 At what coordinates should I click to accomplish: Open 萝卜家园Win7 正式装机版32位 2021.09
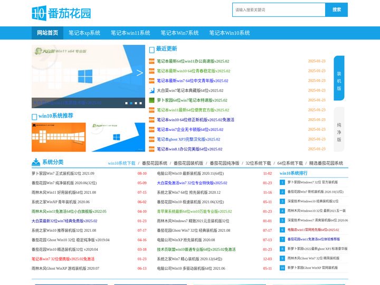(63, 174)
